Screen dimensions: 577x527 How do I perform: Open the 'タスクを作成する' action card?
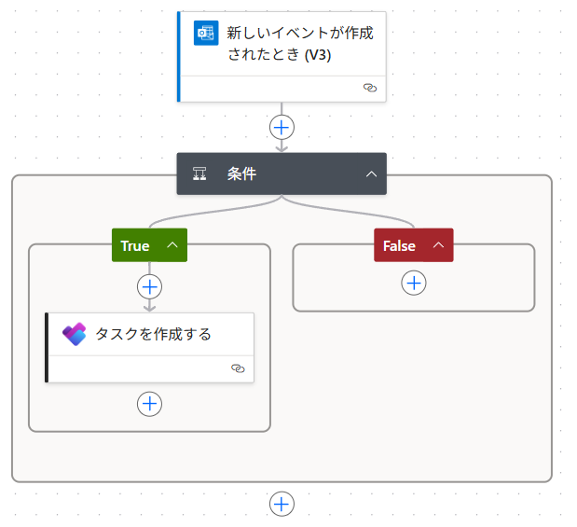[149, 348]
